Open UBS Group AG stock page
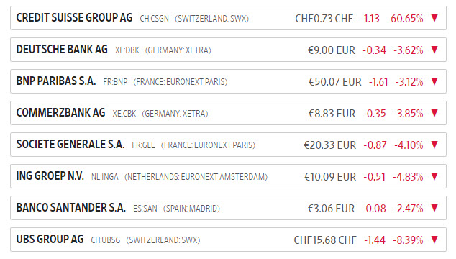Screen dimensions: 456x259 (50, 240)
